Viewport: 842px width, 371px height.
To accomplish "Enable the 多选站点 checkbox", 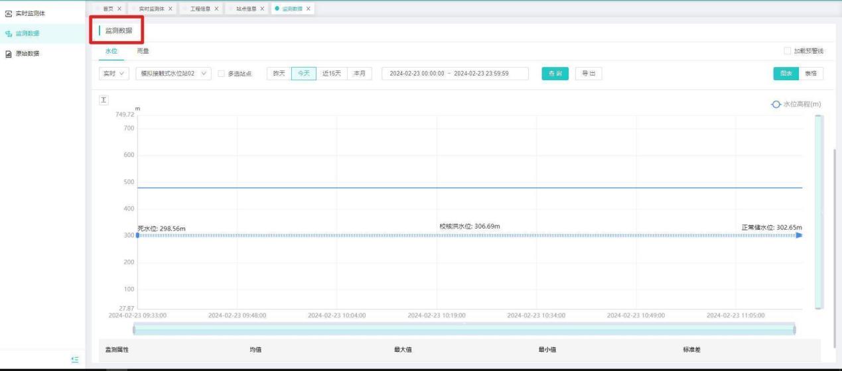I will [222, 74].
